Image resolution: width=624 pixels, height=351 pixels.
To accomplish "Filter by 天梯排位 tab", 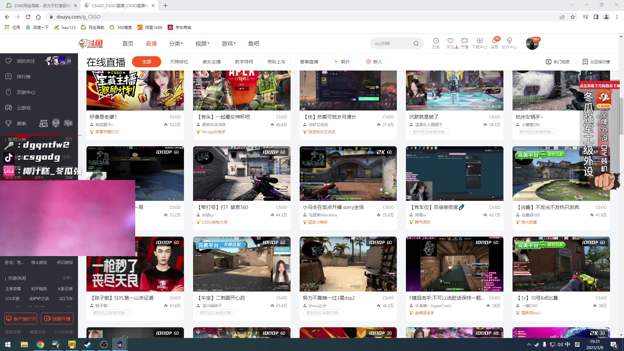I will 179,62.
